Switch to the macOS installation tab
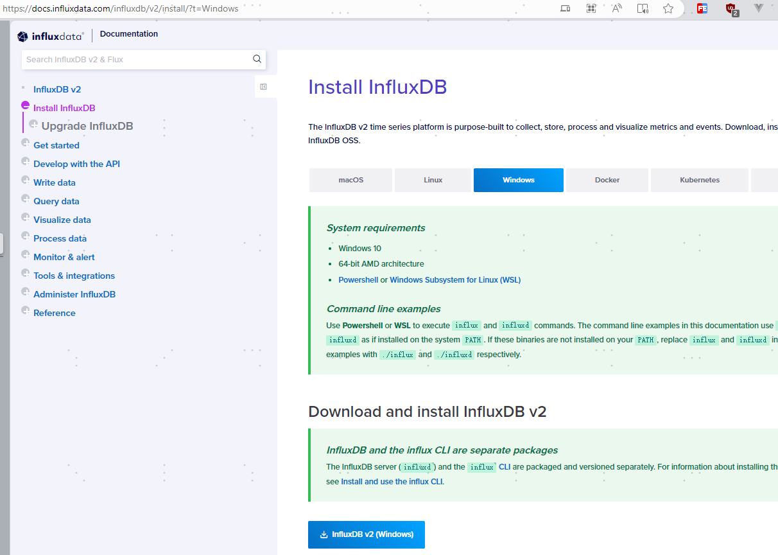778x555 pixels. coord(350,180)
